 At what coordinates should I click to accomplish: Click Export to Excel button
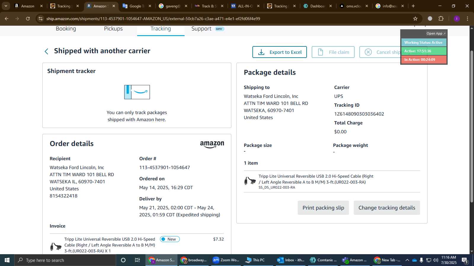coord(279,52)
